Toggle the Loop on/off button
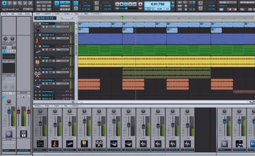255x156 pixels. pos(76,3)
